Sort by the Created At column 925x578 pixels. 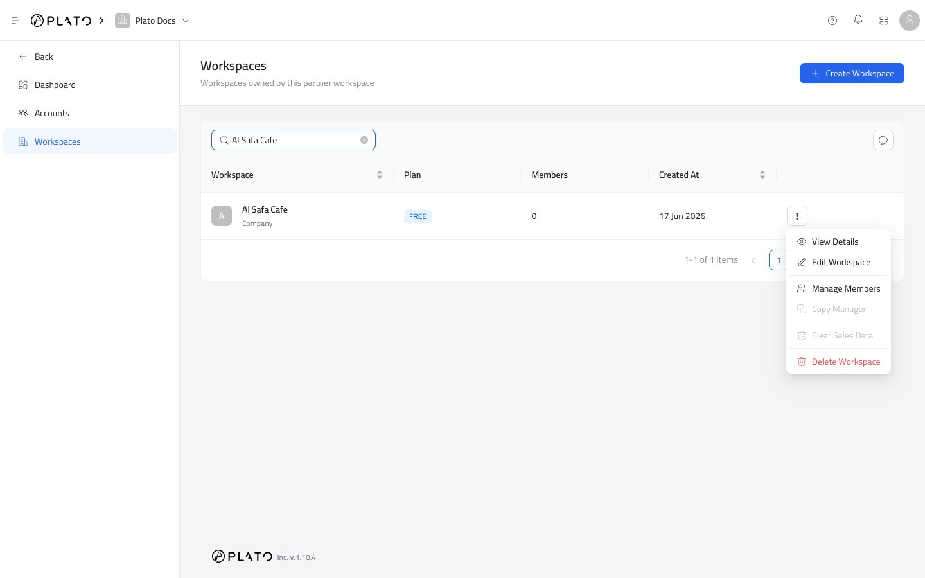point(712,175)
